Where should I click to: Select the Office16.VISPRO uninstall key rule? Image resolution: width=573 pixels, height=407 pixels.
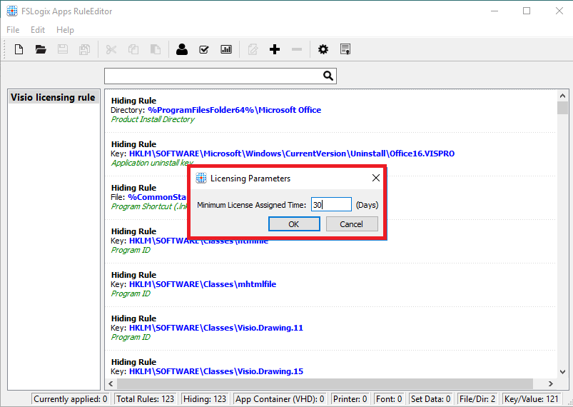(x=330, y=154)
